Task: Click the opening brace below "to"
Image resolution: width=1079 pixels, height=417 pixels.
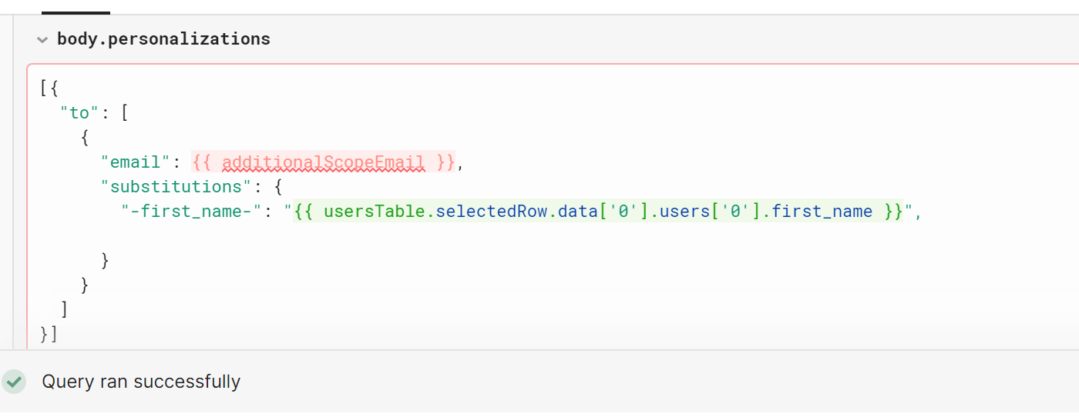Action: tap(85, 138)
